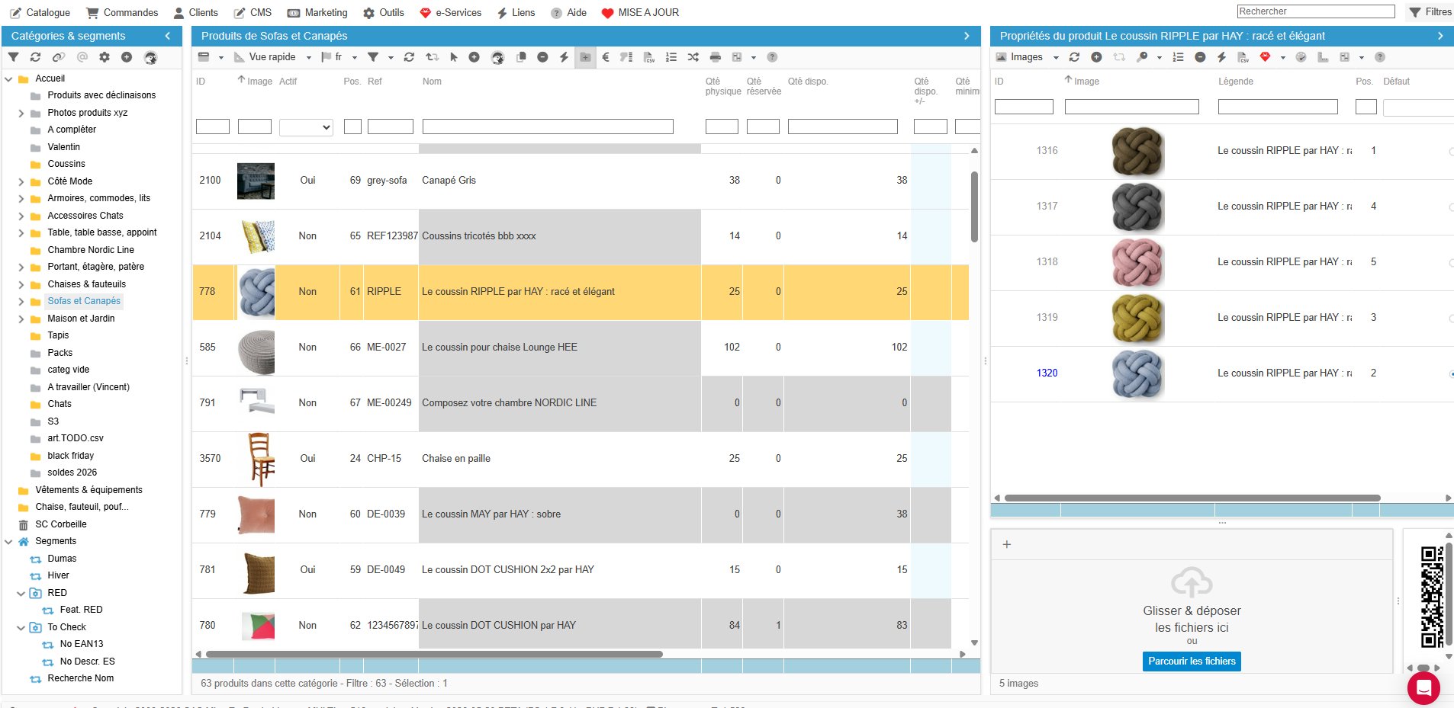Open the Commandes menu

[122, 12]
